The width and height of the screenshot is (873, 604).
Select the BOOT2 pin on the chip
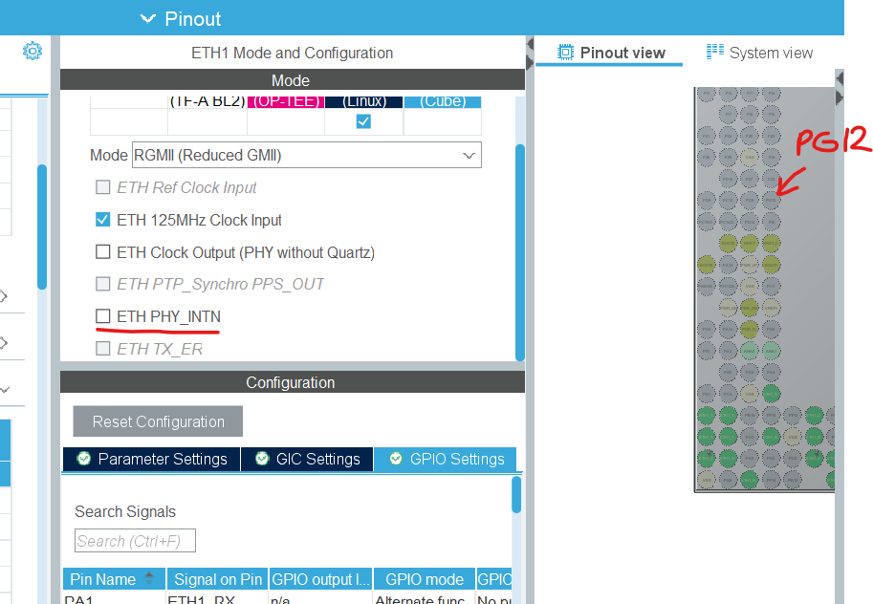pyautogui.click(x=729, y=244)
